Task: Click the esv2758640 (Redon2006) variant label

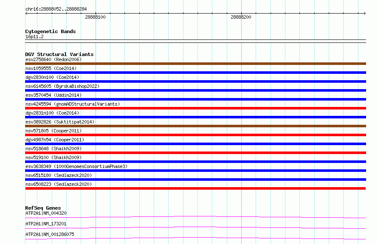Action: click(x=54, y=59)
